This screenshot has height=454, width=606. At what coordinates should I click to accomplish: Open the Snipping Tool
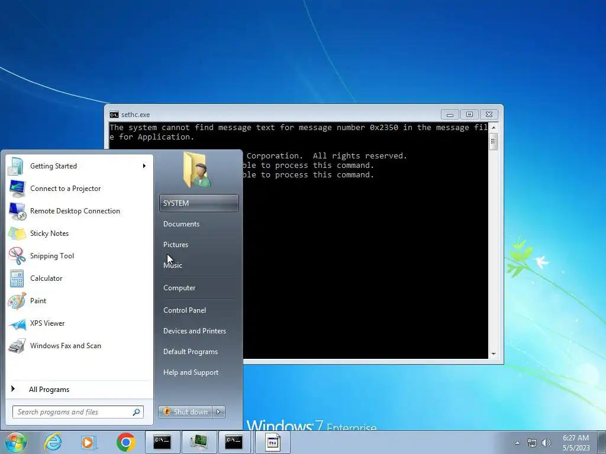click(x=79, y=255)
